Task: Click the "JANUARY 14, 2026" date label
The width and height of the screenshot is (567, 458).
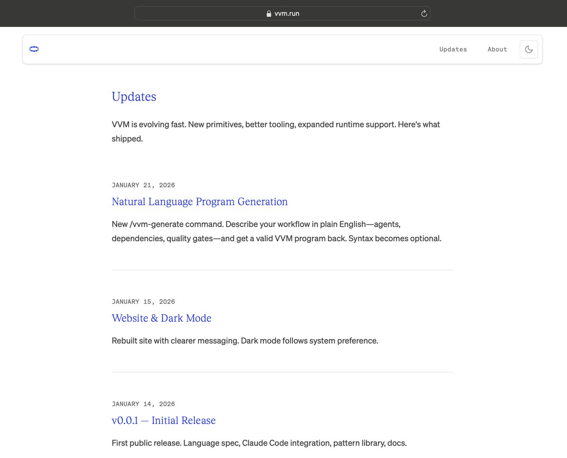Action: [143, 404]
